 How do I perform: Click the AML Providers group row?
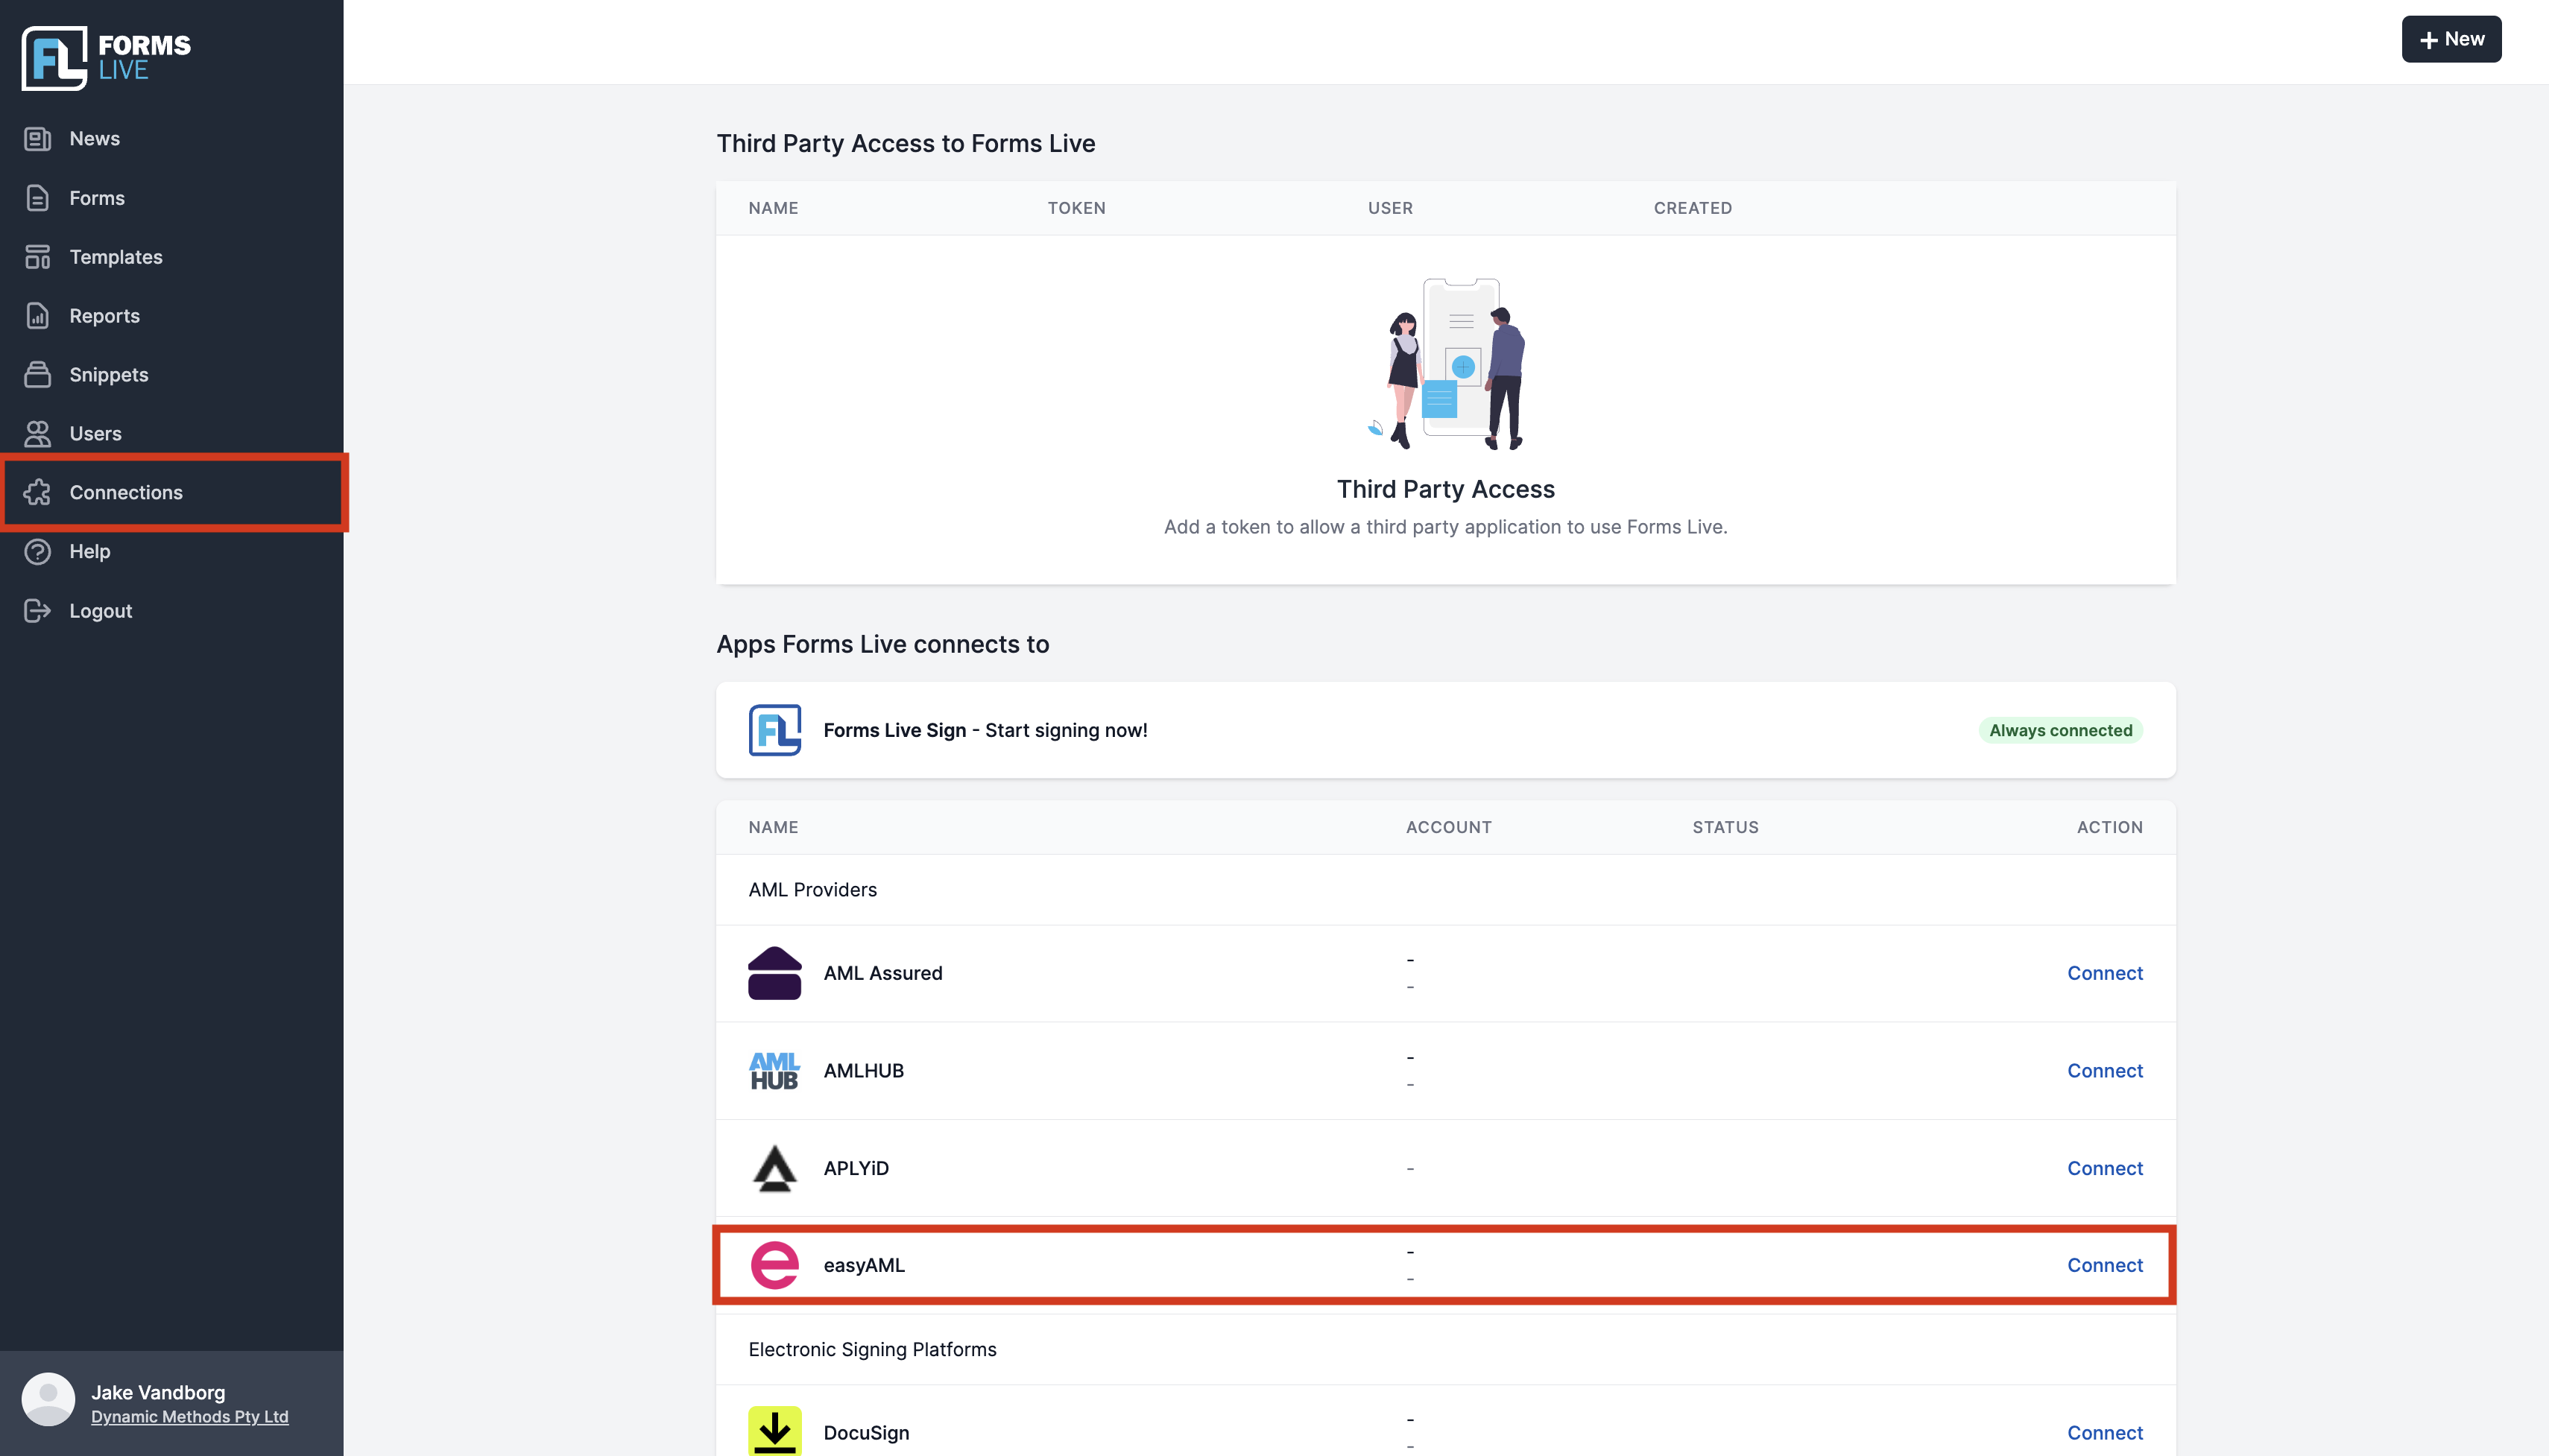(x=1445, y=890)
